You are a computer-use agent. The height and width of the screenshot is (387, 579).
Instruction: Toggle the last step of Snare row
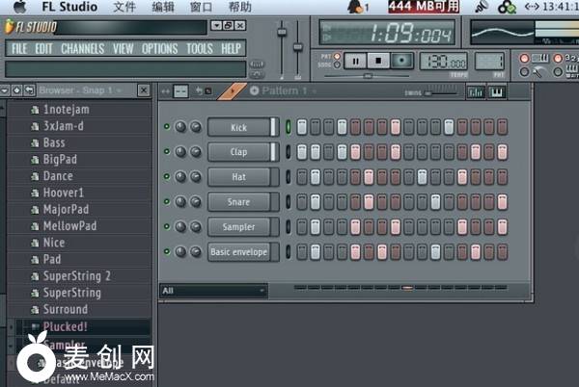[x=502, y=202]
